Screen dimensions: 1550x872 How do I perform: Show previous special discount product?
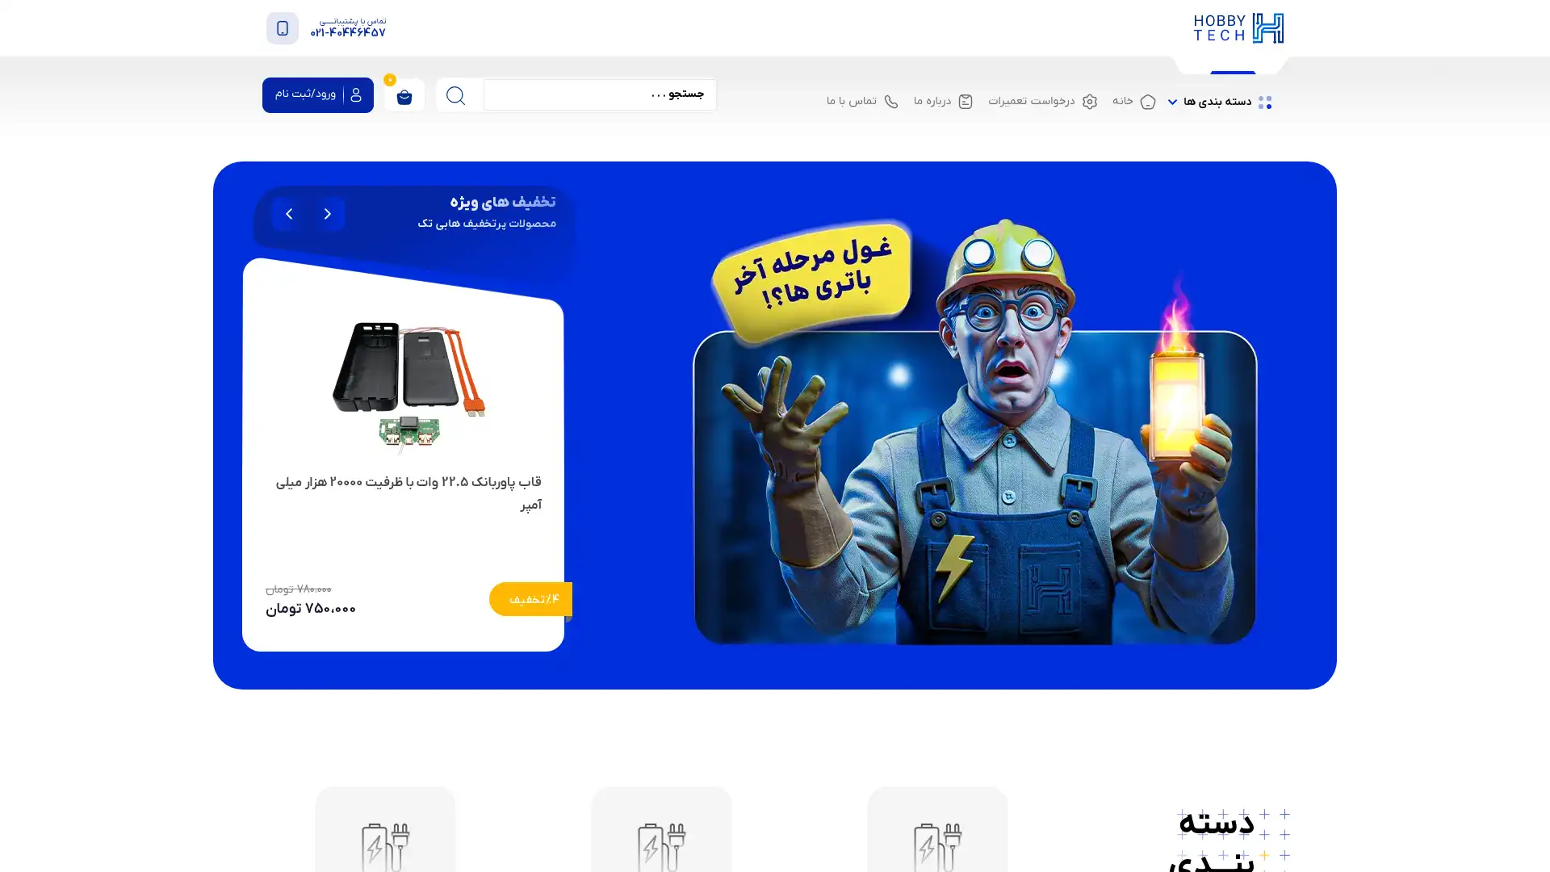pos(328,214)
